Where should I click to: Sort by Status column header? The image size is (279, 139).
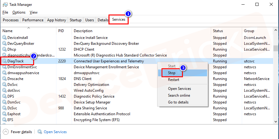point(227,31)
